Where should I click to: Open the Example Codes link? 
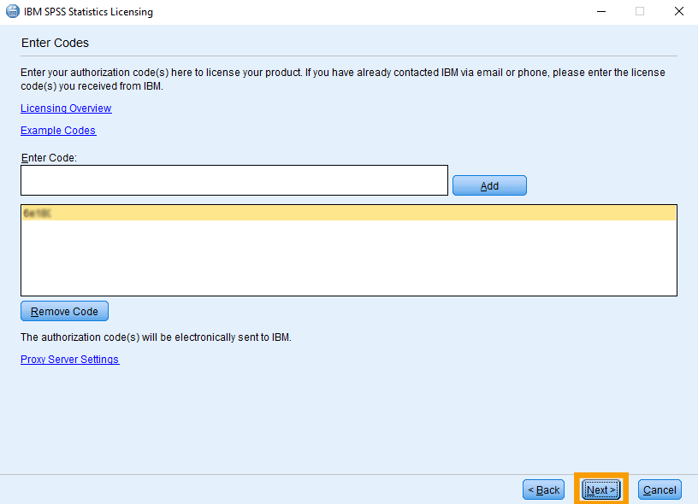58,131
